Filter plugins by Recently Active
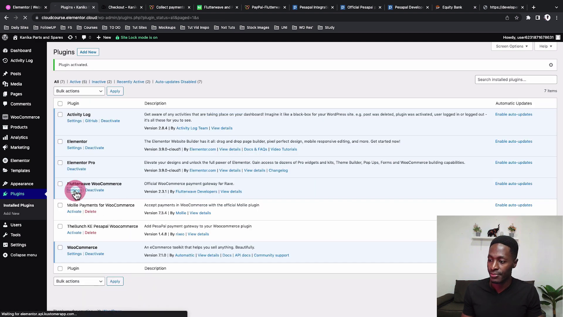 [130, 82]
